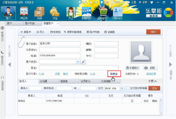176x119 pixels.
Task: Click the 编码 input field
Action: coord(106,43)
